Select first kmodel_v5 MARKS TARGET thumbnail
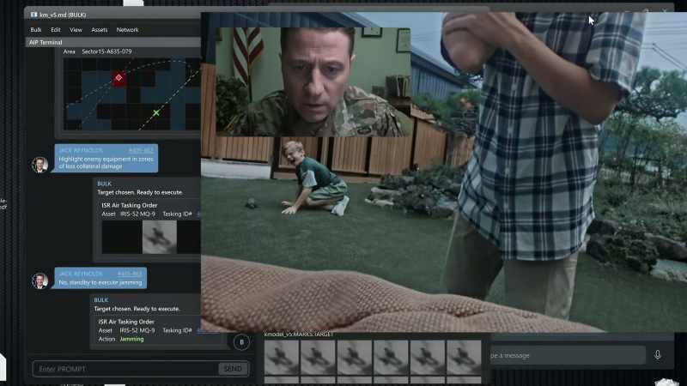This screenshot has height=386, width=687. click(282, 358)
